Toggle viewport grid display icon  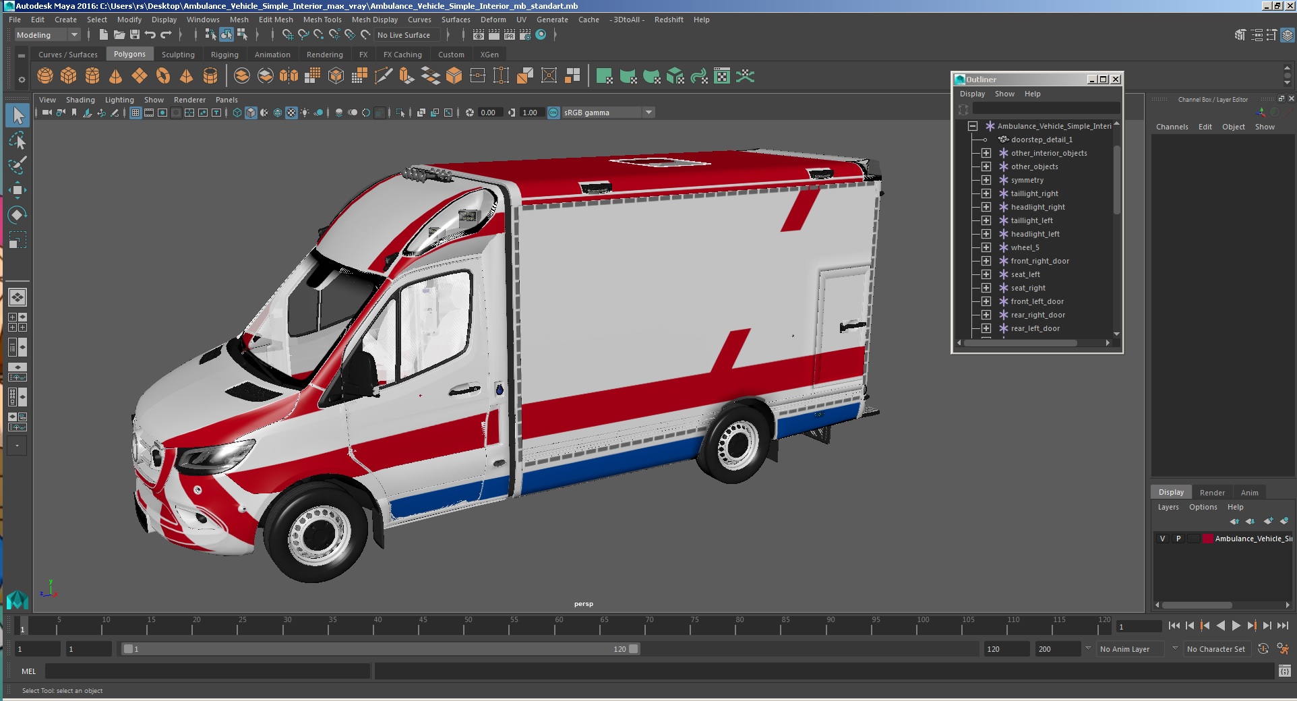135,113
